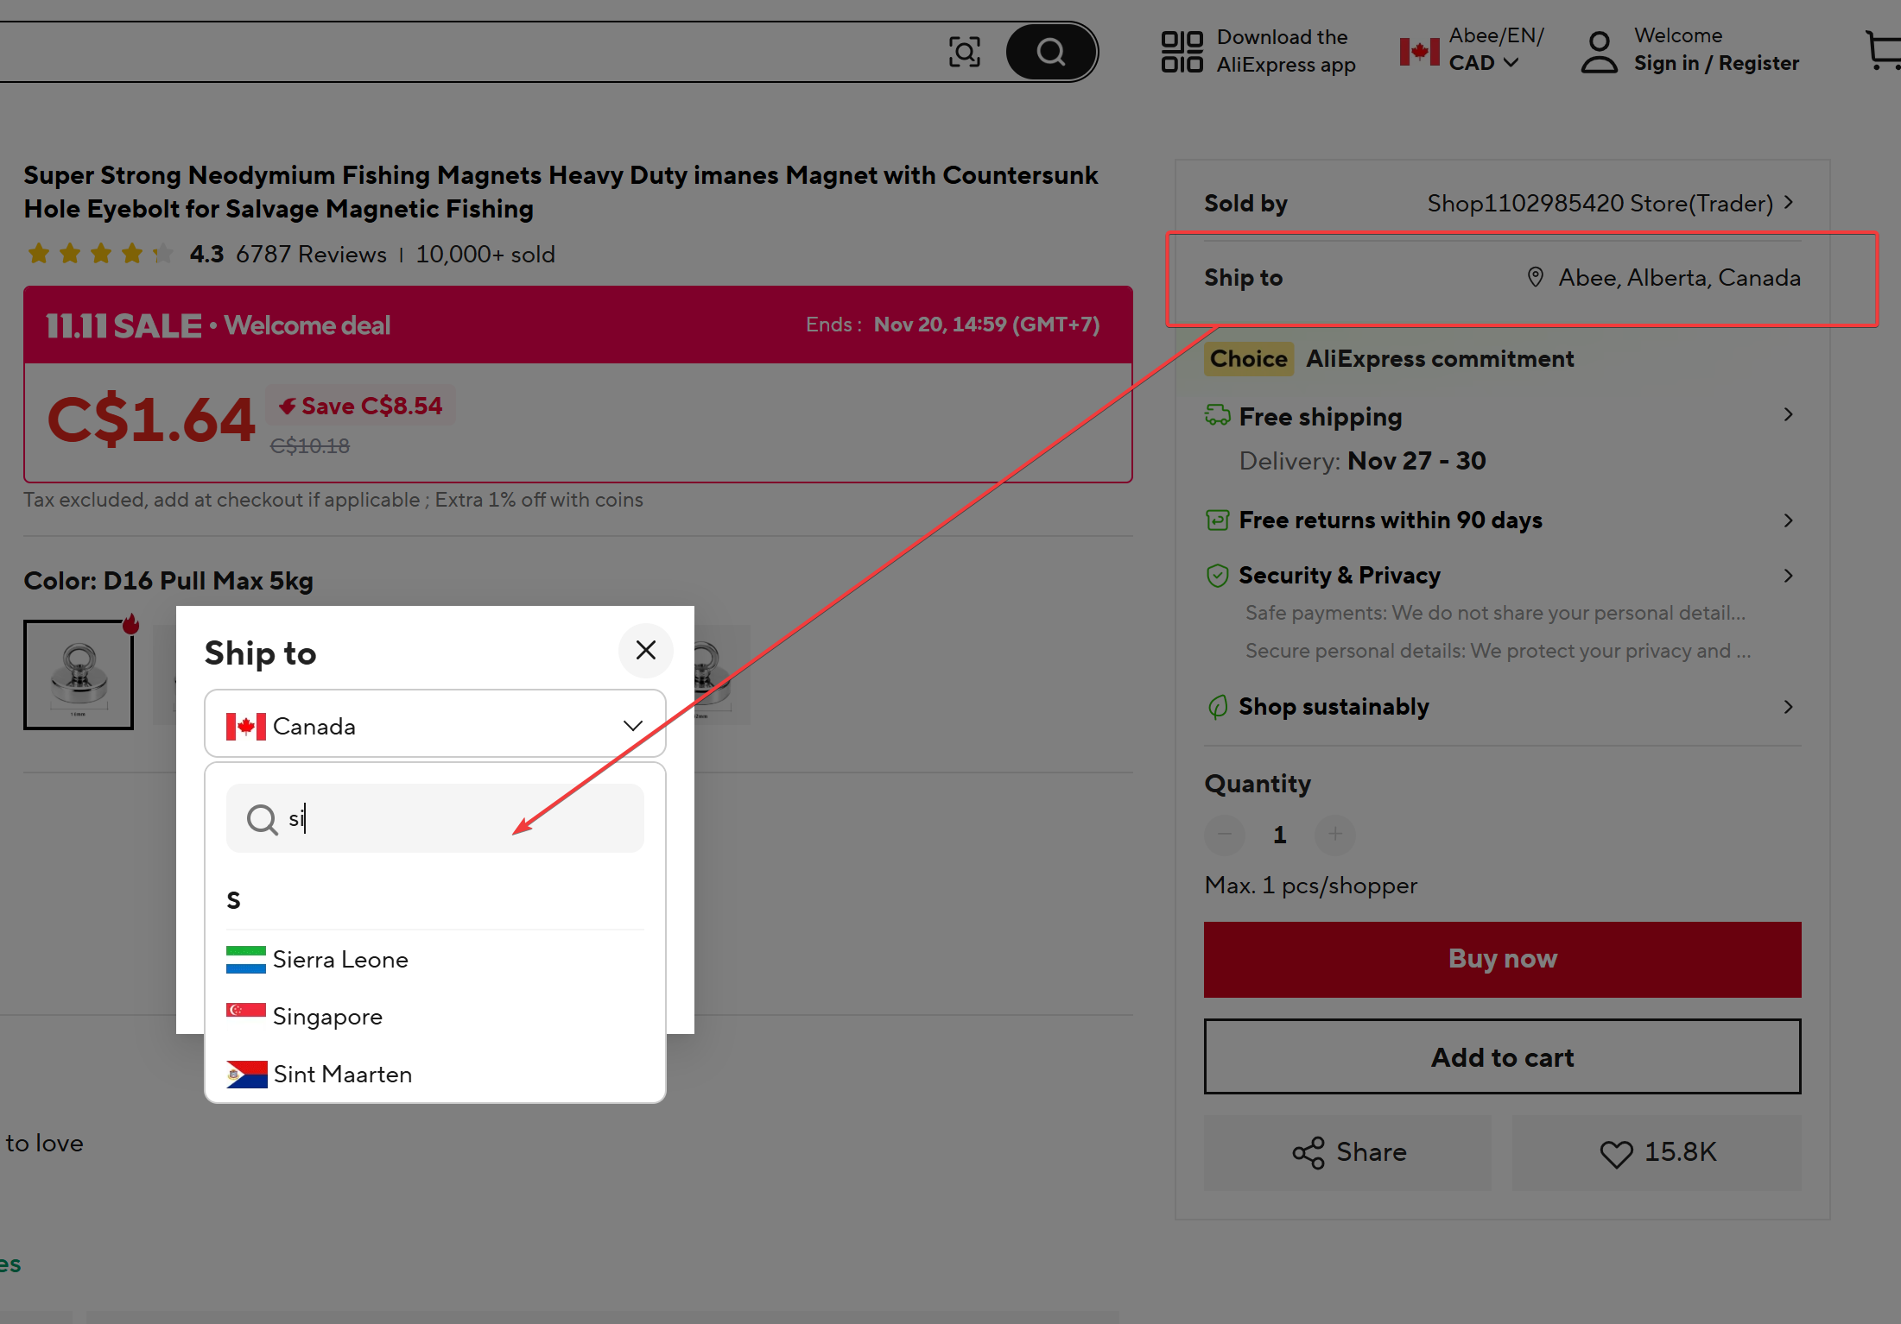Expand the Abee/EN/CAD language currency selector

coord(1472,50)
